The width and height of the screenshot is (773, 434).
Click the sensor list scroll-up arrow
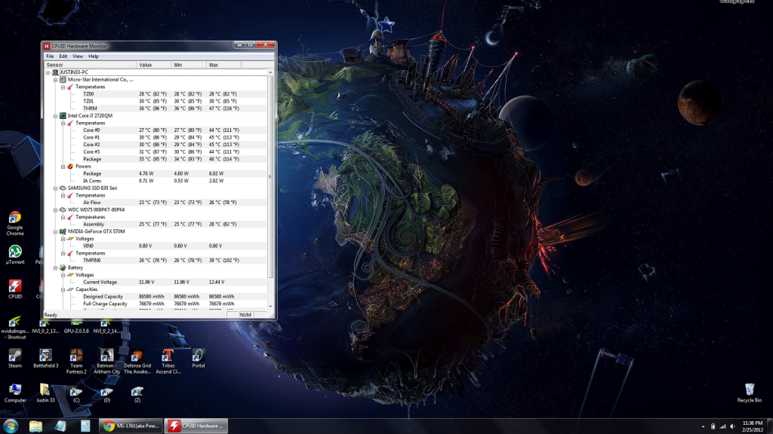(270, 72)
